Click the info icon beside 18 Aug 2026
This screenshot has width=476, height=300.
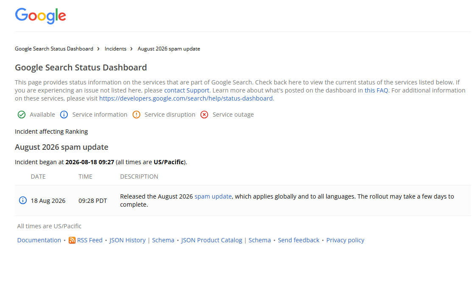click(x=23, y=200)
